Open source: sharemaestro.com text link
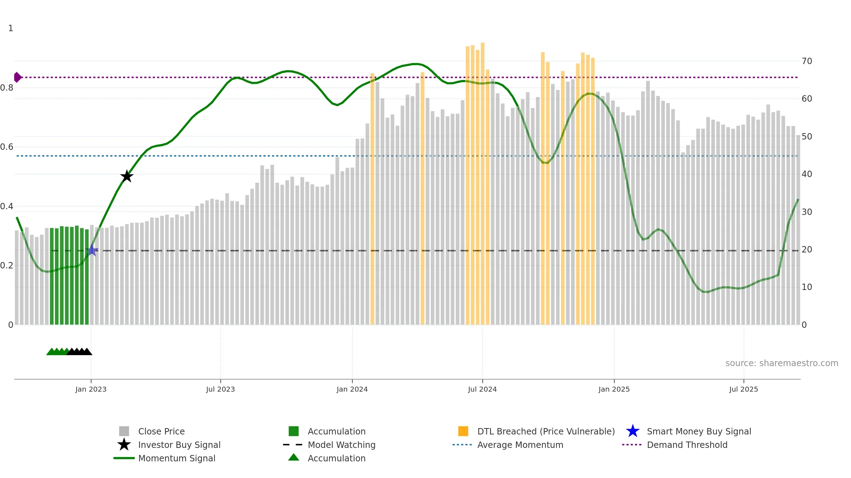 pos(782,363)
